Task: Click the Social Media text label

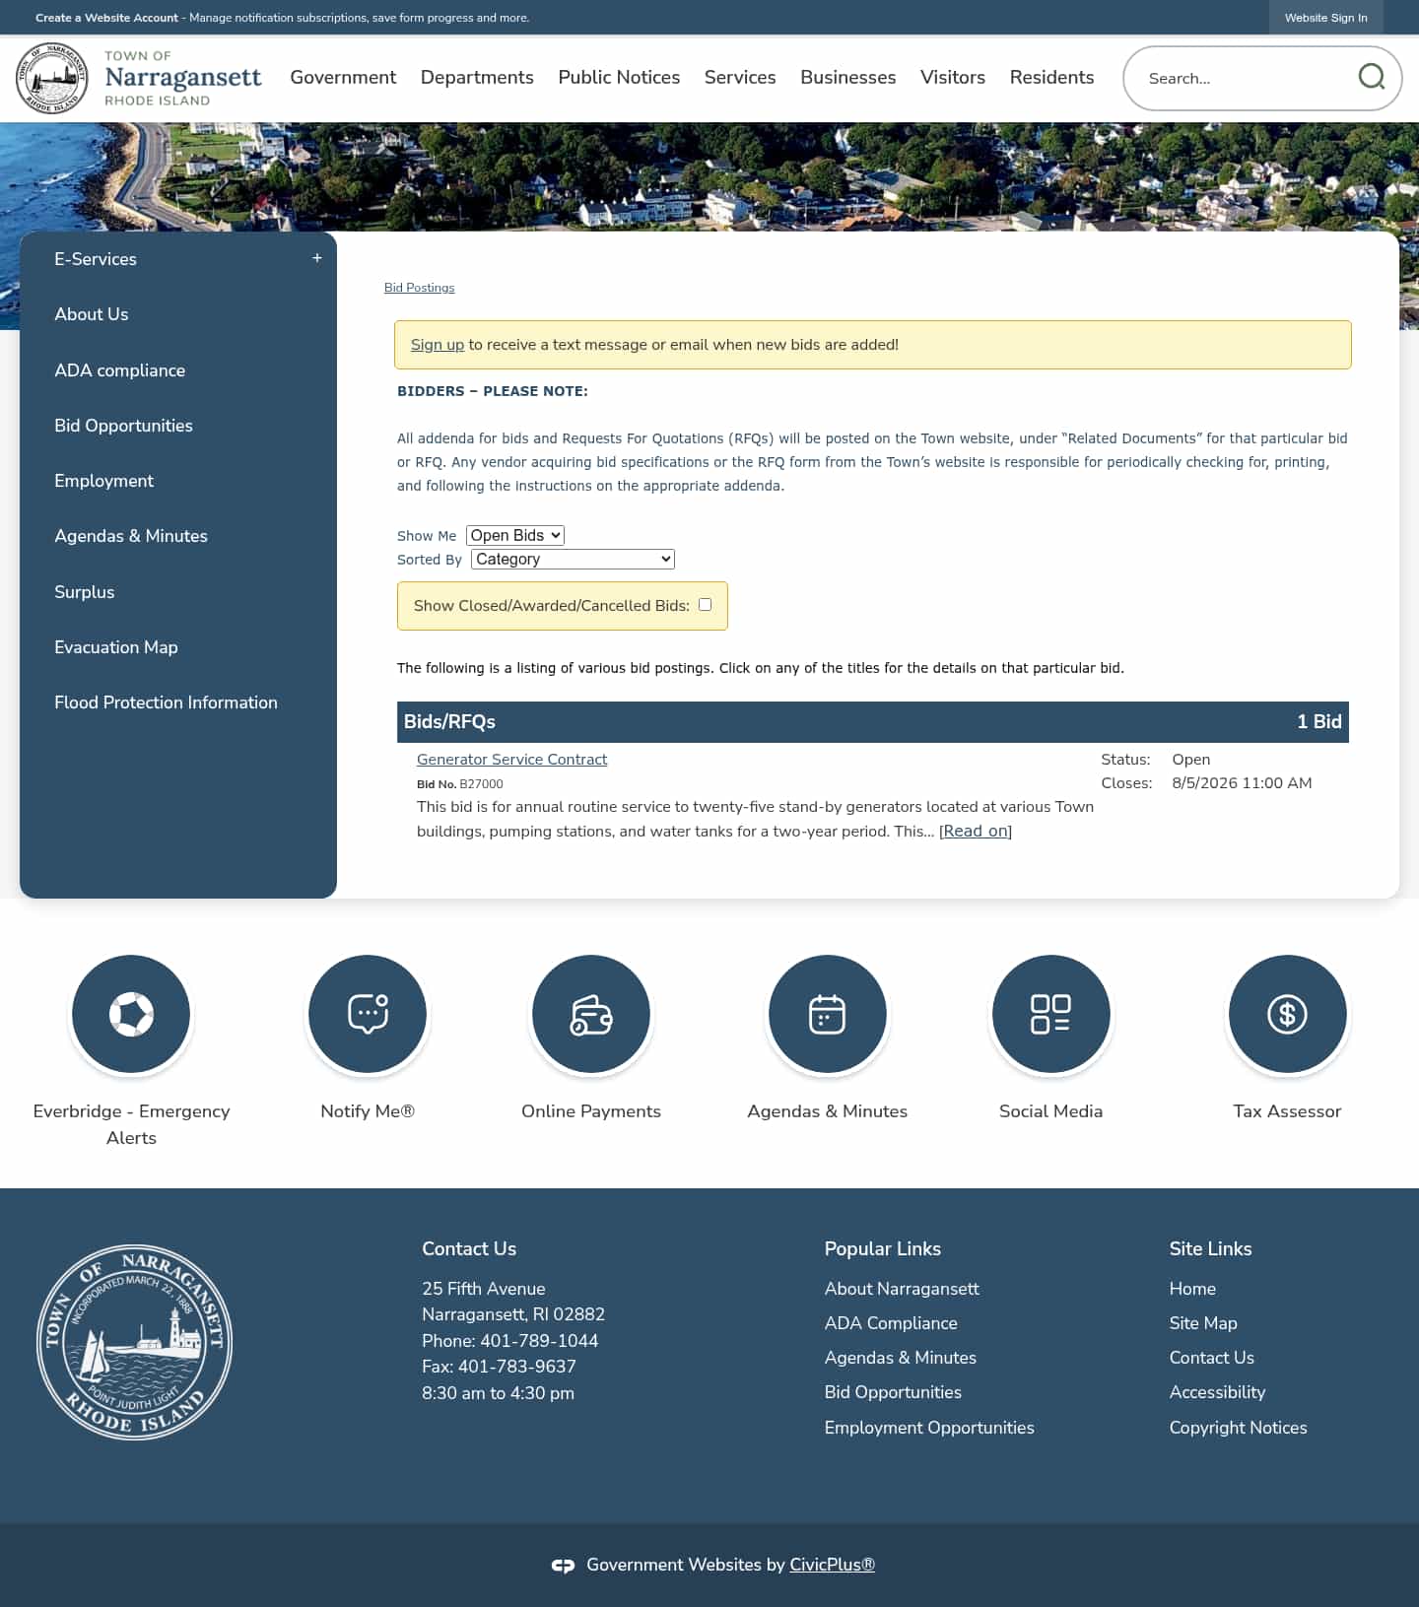Action: 1050,1110
